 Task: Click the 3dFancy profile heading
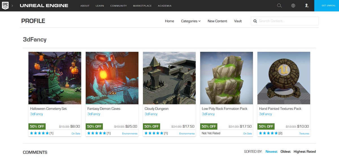34,40
